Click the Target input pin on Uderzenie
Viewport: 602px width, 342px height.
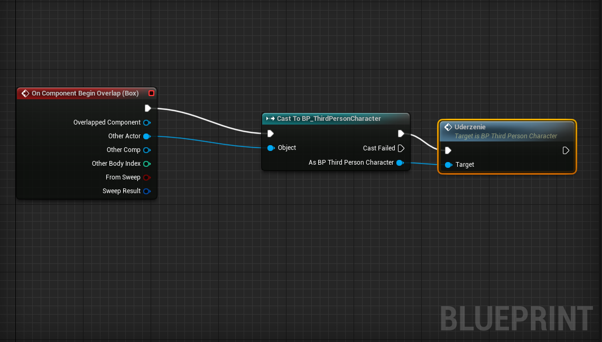(x=448, y=165)
